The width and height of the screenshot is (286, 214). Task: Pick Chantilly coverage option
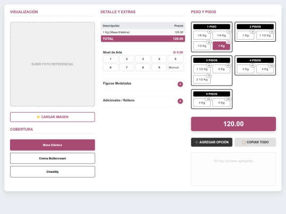(x=52, y=172)
